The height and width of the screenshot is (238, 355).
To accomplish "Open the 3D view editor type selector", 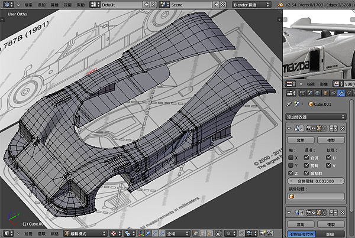I will coord(9,233).
